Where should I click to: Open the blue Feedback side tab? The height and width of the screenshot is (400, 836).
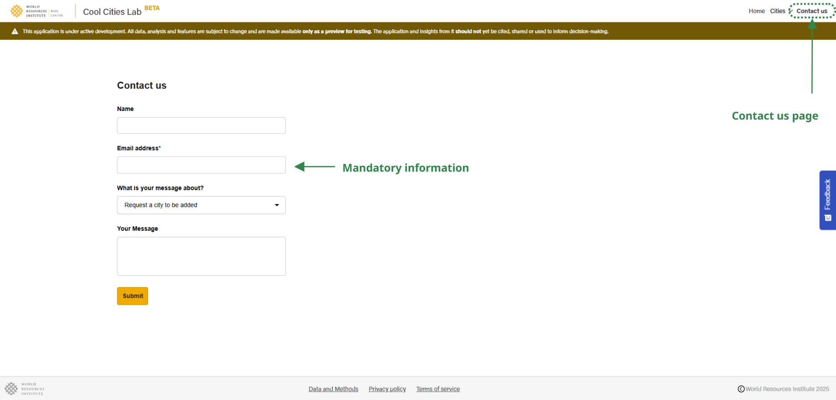click(827, 195)
